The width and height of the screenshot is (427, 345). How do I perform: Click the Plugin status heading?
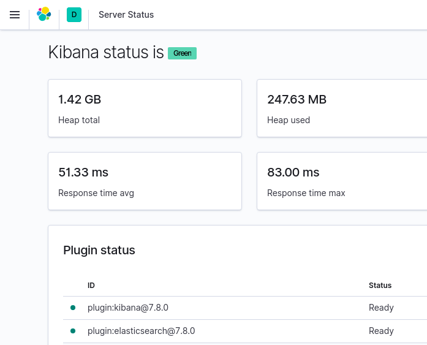point(99,250)
